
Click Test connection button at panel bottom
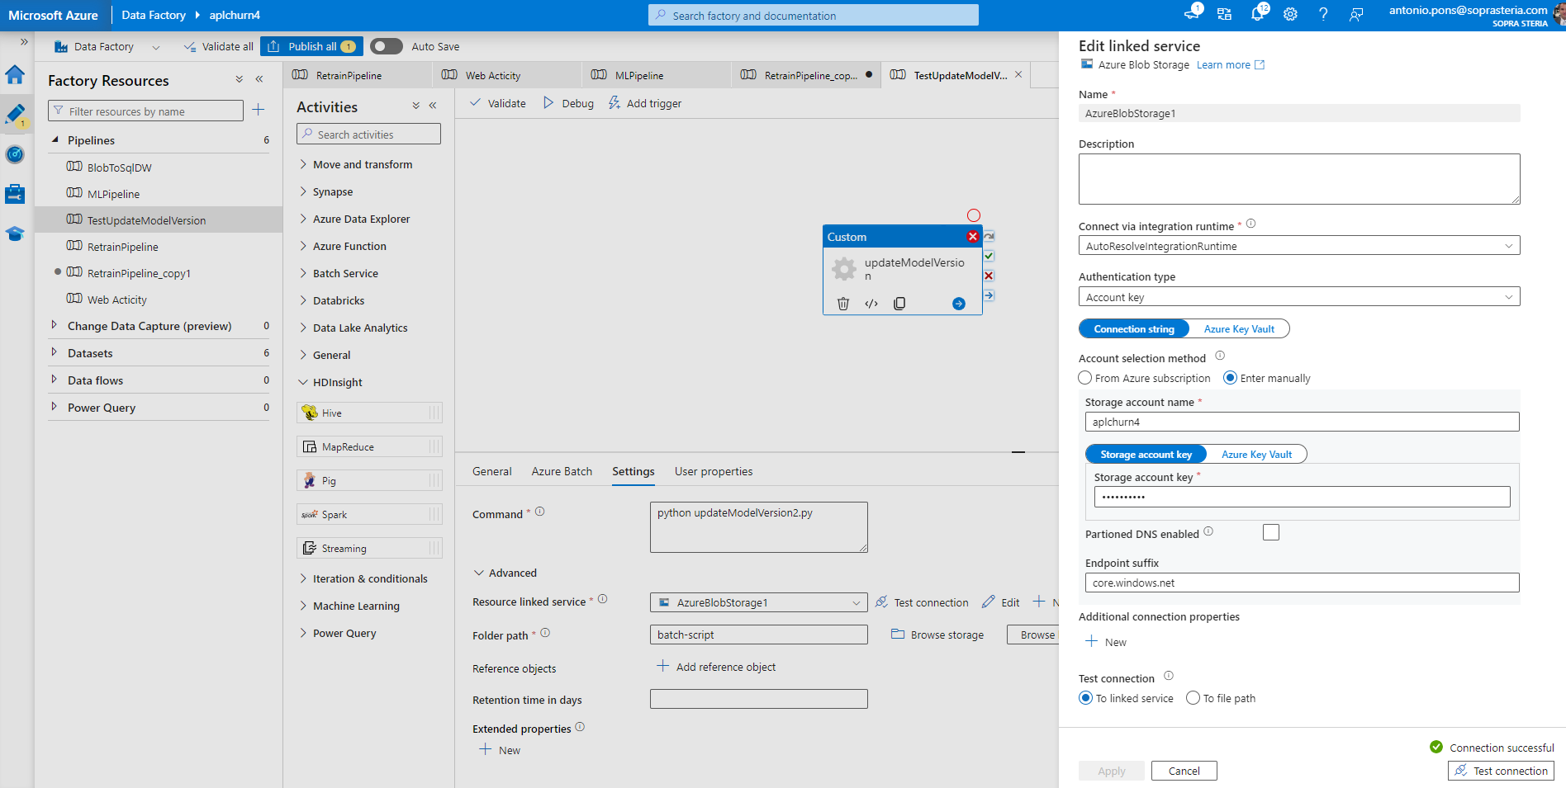click(1501, 771)
